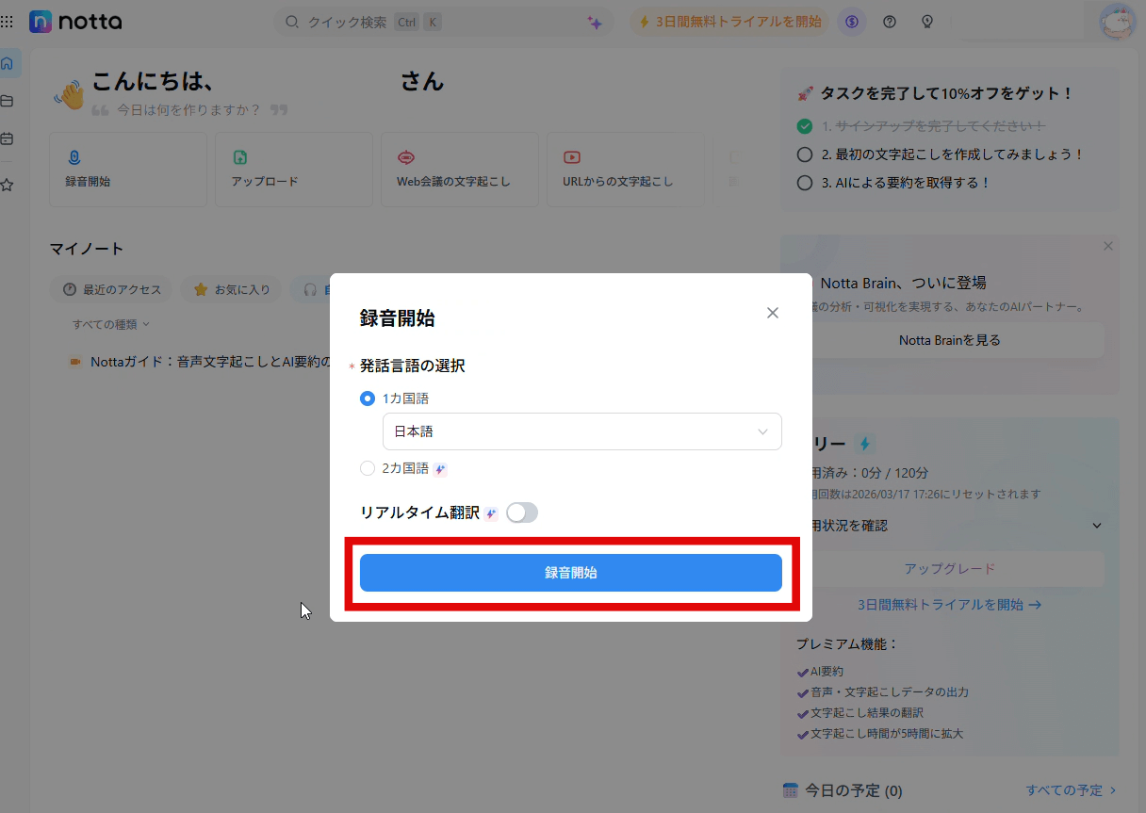Image resolution: width=1146 pixels, height=813 pixels.
Task: Select the 1カ国語 radio button
Action: (x=368, y=398)
